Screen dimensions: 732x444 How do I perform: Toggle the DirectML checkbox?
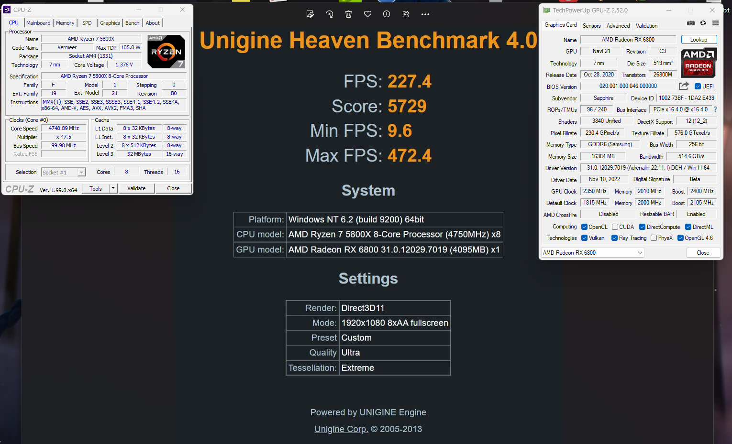click(688, 227)
